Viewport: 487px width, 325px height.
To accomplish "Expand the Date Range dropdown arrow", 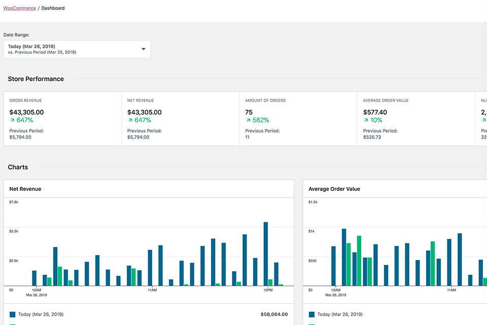I will click(x=144, y=49).
